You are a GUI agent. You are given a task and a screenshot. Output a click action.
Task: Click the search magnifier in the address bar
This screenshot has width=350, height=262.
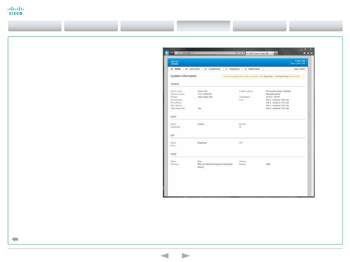tap(237, 53)
